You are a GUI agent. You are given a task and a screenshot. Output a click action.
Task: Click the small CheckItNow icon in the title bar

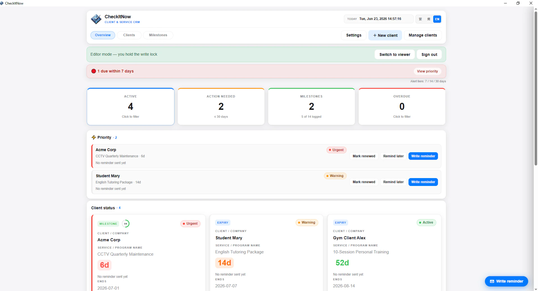(x=2, y=3)
